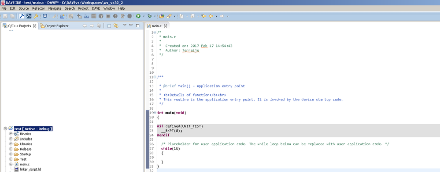Click the grid-pattern icon after the C file icon
The height and width of the screenshot is (172, 440).
click(71, 16)
